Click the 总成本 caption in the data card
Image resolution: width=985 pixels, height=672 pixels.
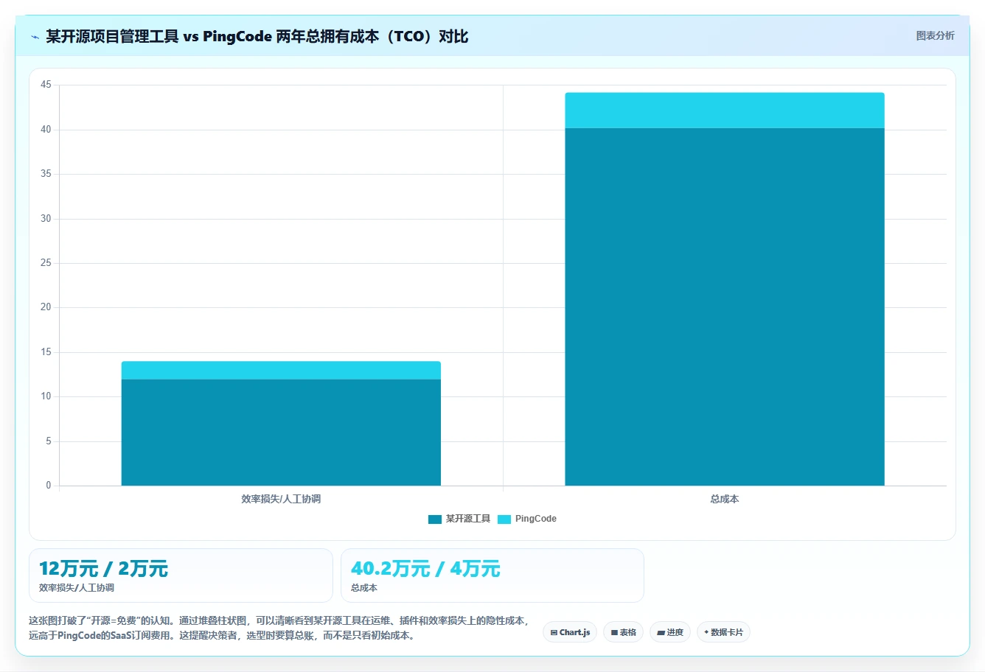point(364,588)
